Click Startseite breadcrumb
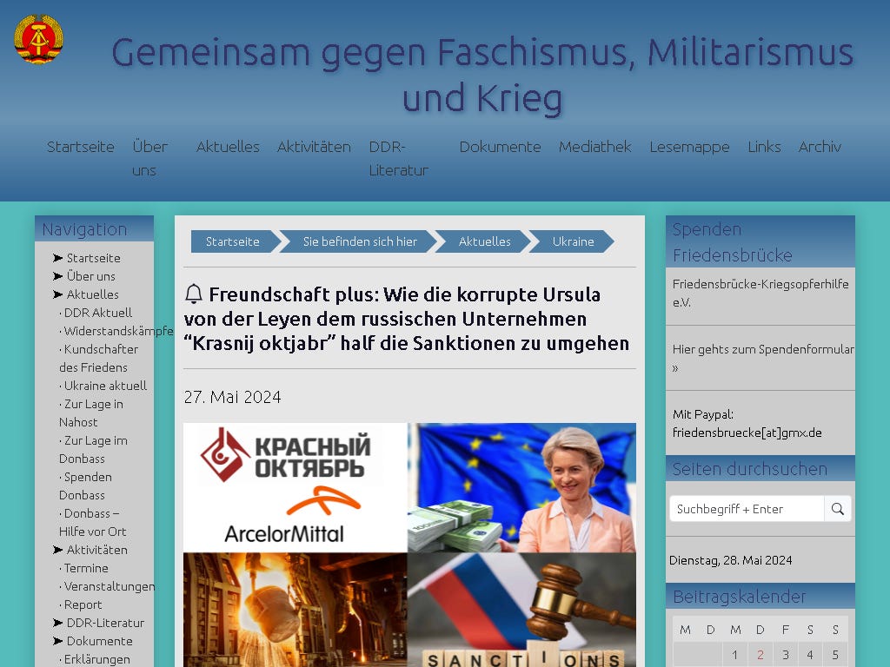The height and width of the screenshot is (667, 890). 233,241
